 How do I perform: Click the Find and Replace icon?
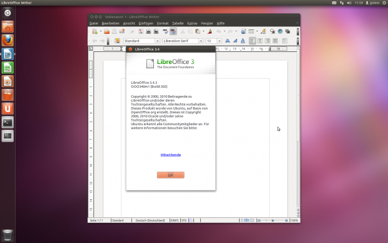pos(272,31)
